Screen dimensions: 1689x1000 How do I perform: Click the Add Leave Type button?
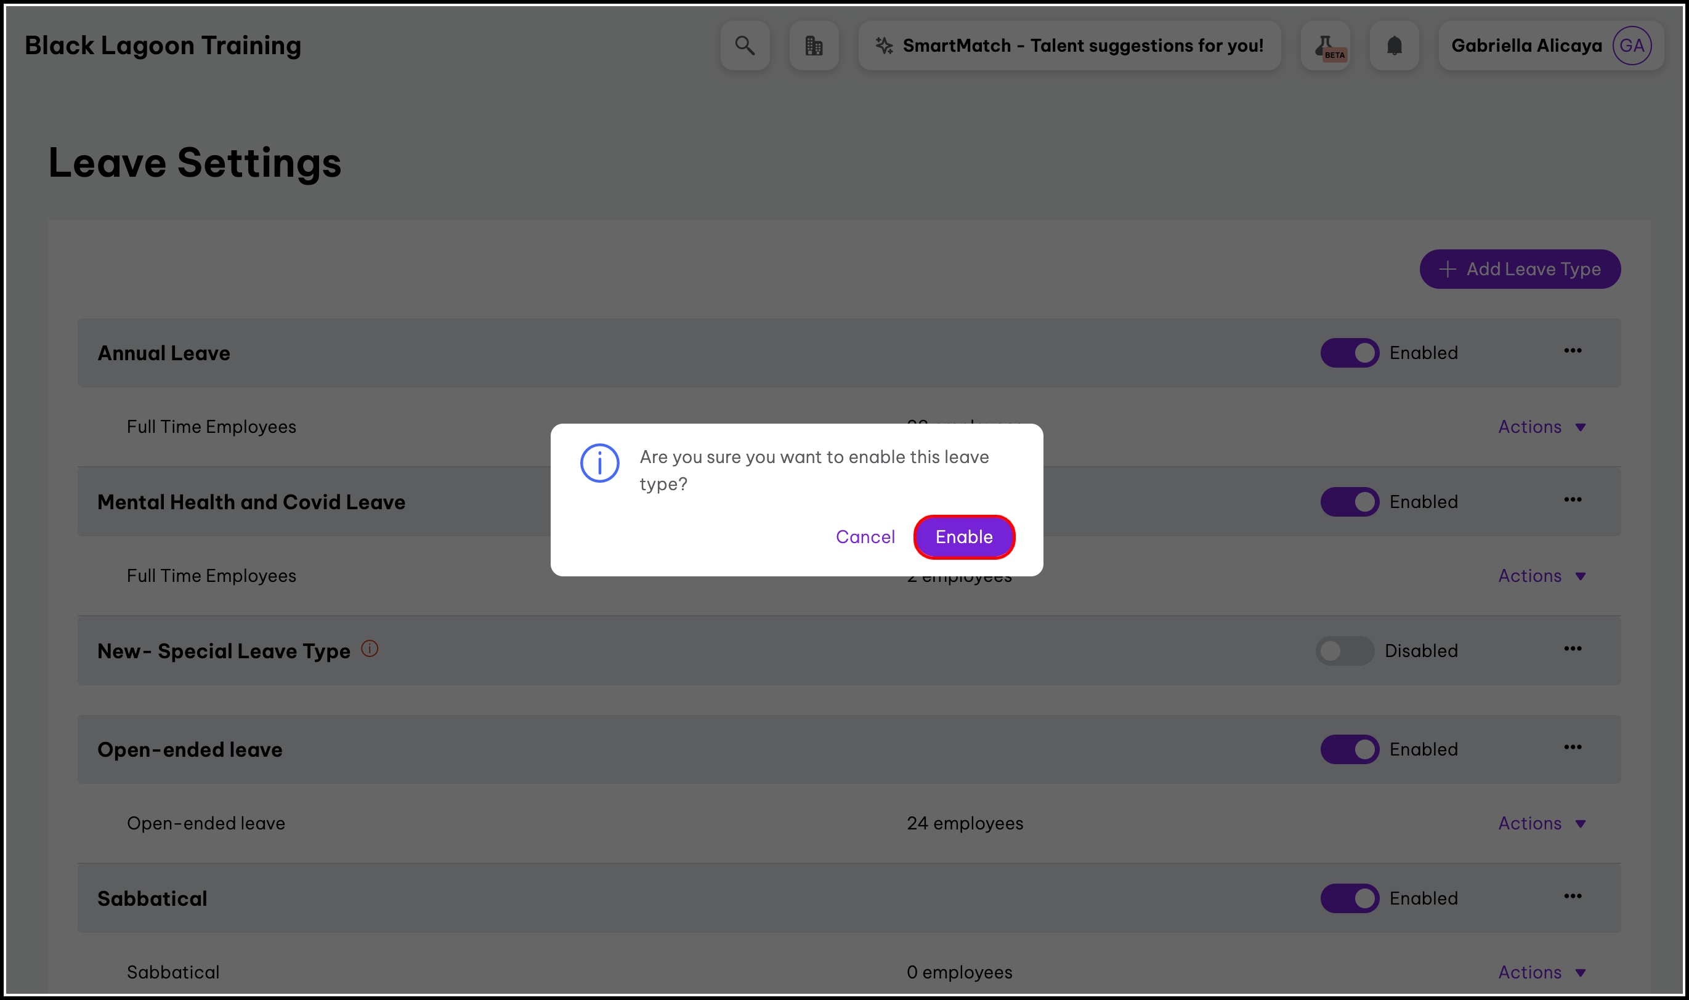coord(1520,270)
